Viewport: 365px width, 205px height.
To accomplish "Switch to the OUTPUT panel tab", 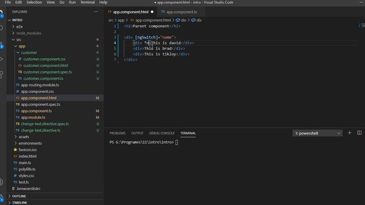I will [137, 133].
